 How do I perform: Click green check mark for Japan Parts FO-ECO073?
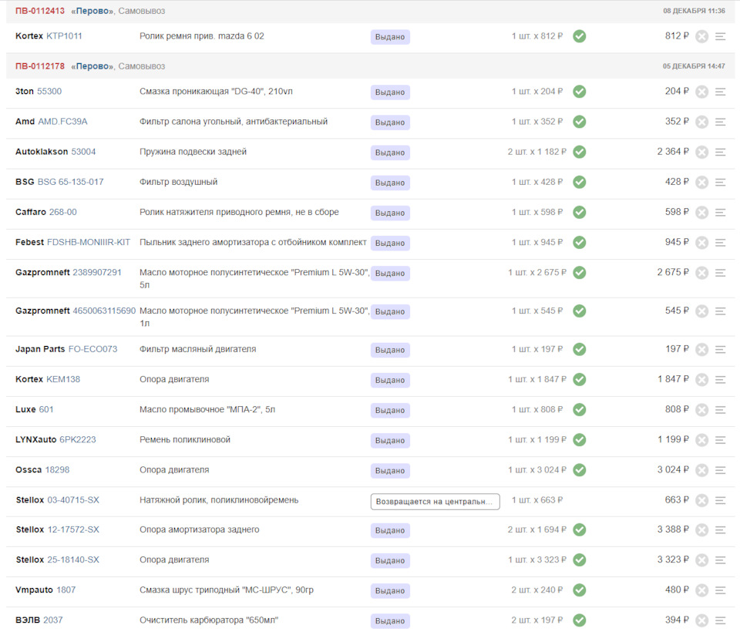click(x=580, y=349)
